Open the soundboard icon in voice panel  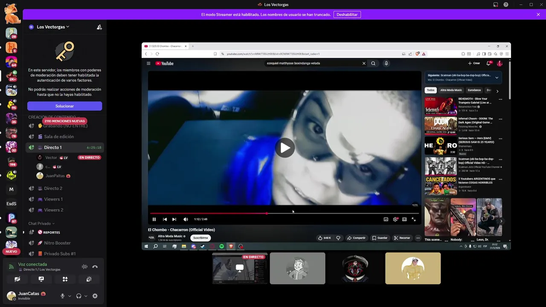tap(89, 279)
